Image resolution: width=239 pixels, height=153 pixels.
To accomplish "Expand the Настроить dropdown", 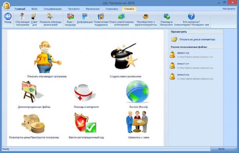I will point(229,9).
